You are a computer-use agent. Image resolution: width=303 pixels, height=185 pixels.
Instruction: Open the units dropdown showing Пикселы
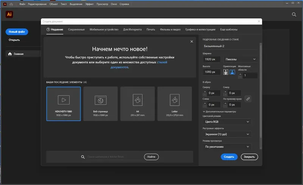coord(241,59)
